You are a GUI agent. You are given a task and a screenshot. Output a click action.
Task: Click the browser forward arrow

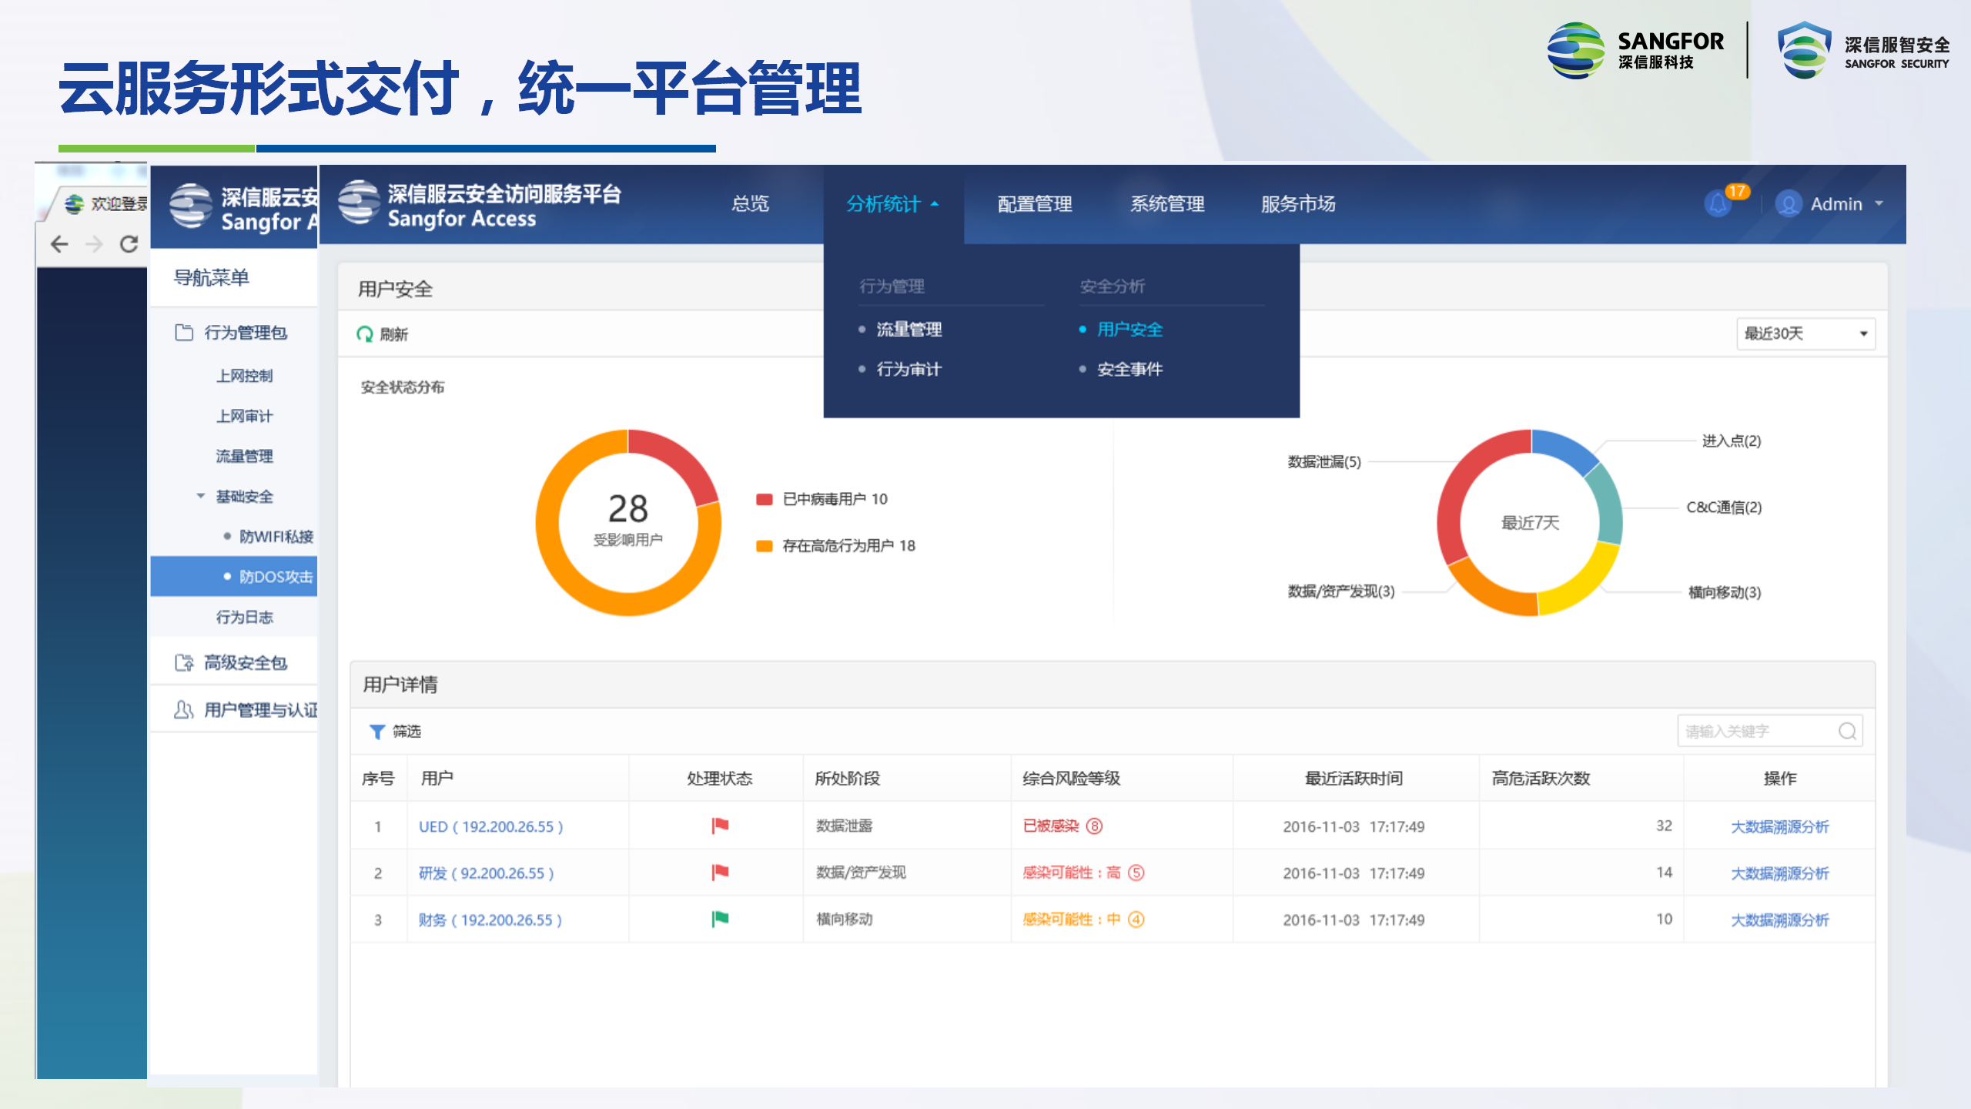[94, 244]
